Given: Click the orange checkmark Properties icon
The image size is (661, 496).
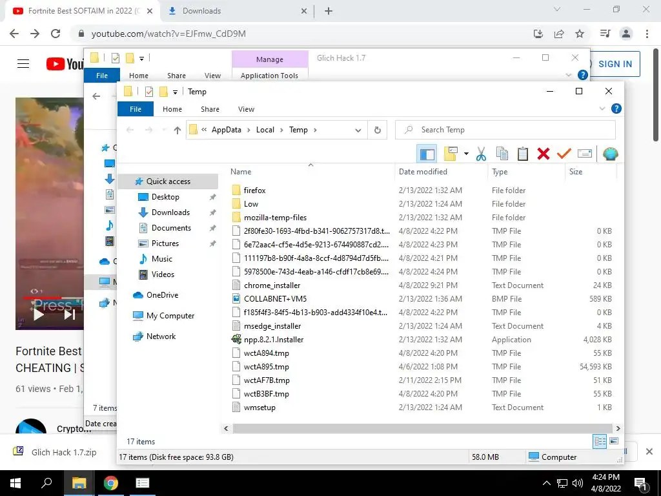Looking at the screenshot, I should [564, 154].
